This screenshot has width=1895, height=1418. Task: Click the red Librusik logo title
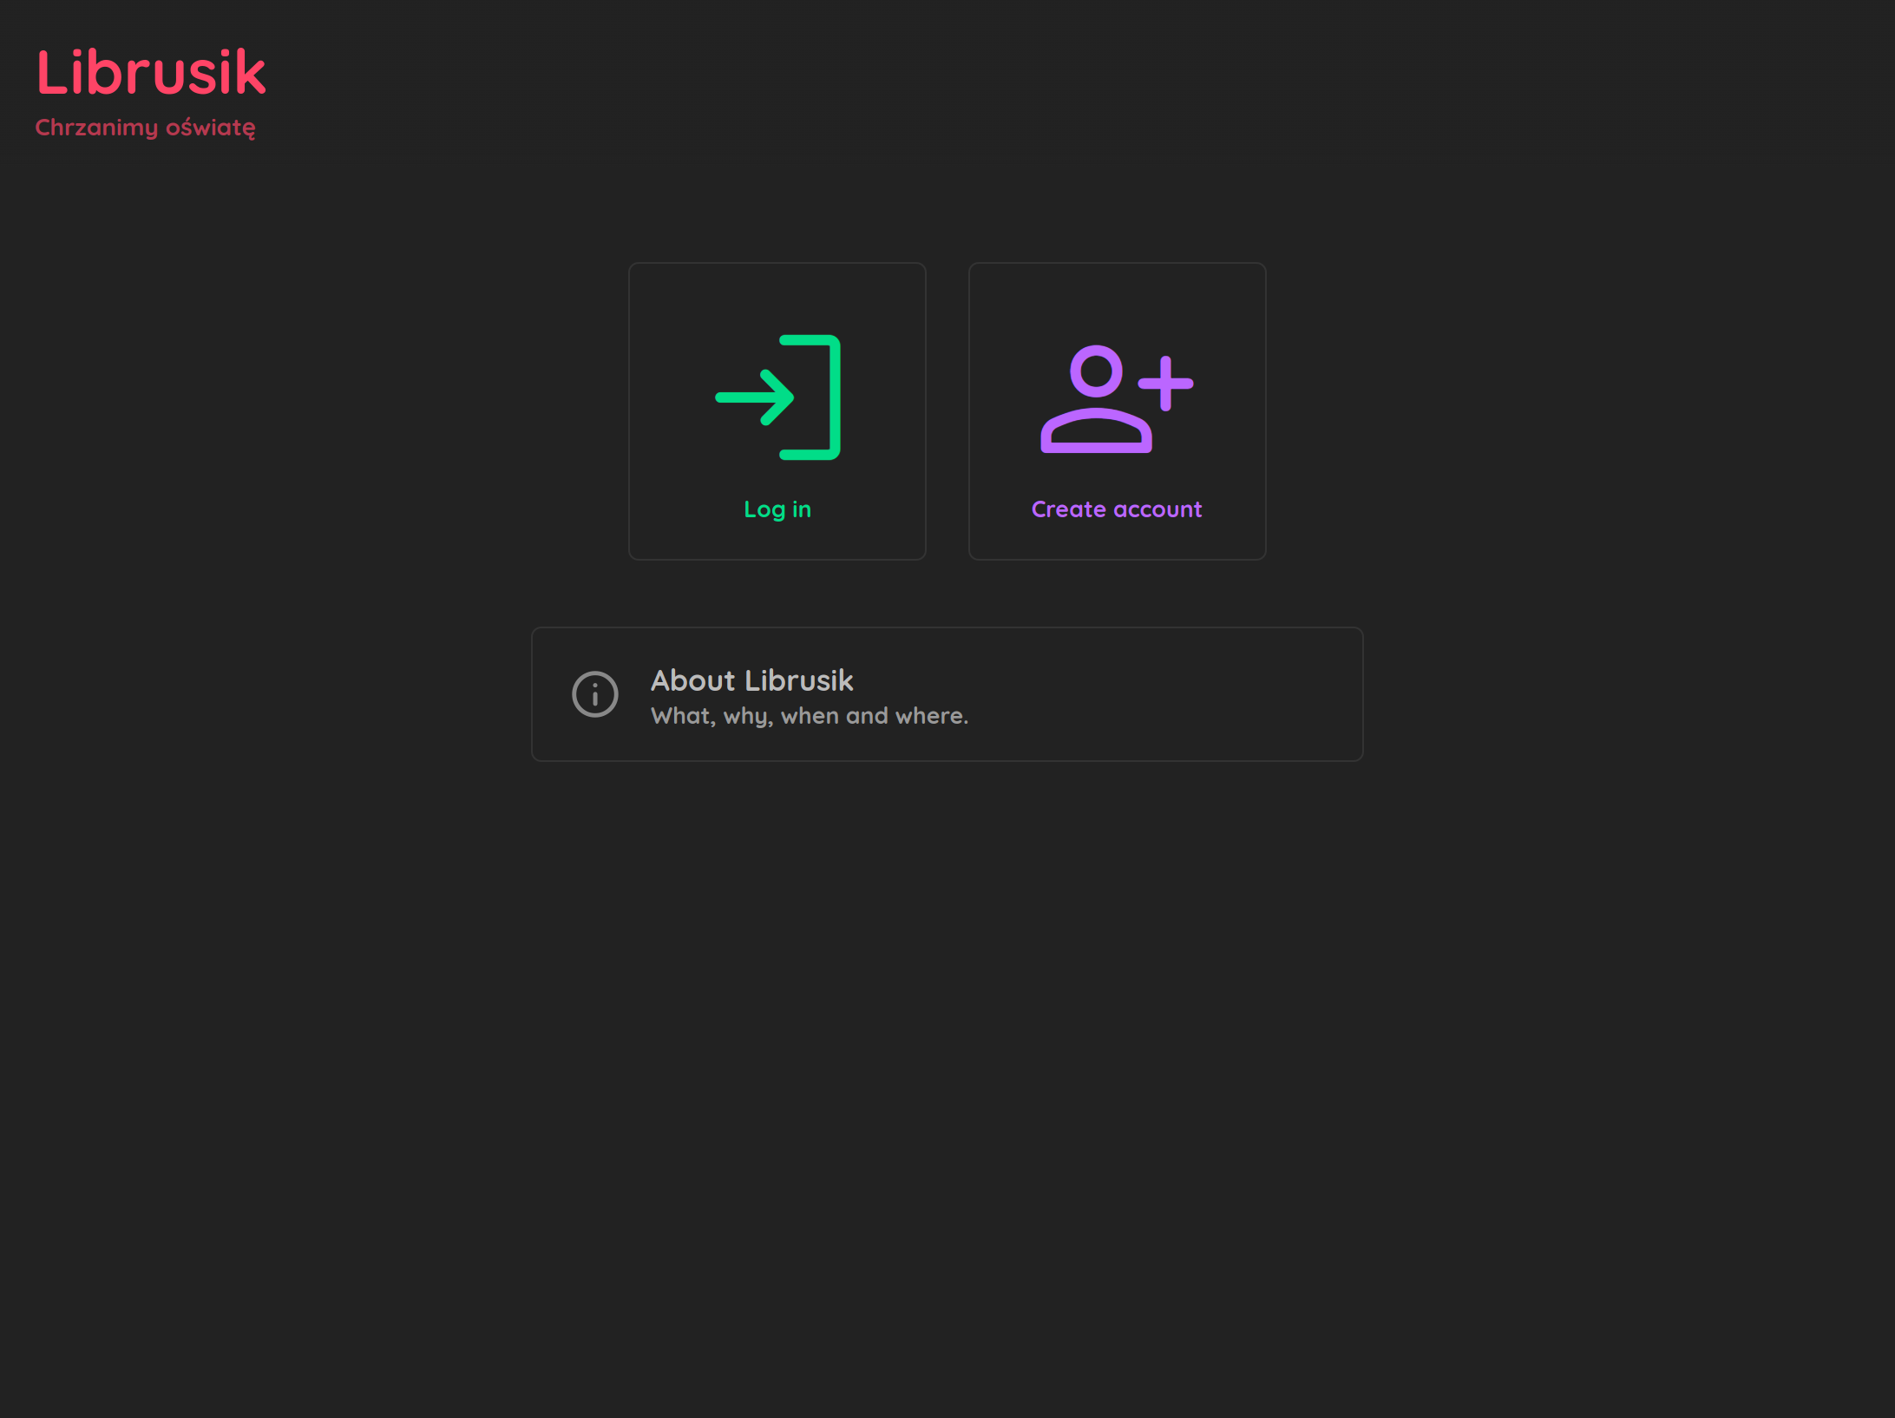pos(151,73)
